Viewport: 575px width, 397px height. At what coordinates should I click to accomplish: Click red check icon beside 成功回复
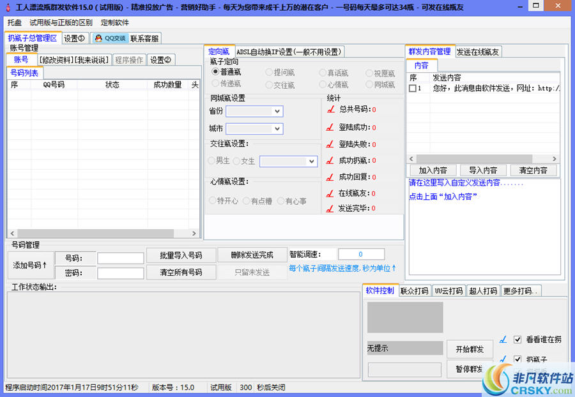(x=330, y=177)
